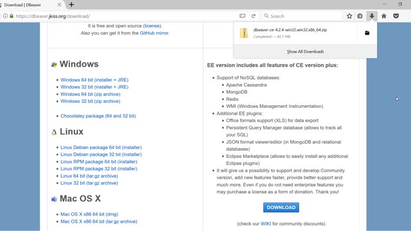Open containing folder for downloaded zip

[367, 33]
